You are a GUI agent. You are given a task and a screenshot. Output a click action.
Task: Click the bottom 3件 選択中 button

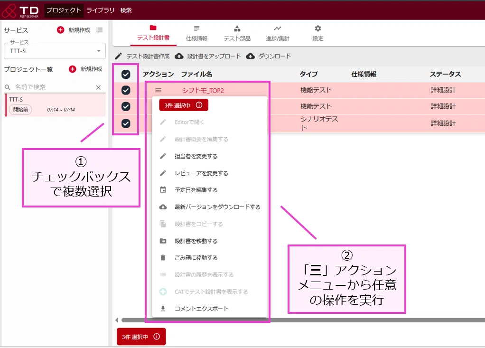141,337
